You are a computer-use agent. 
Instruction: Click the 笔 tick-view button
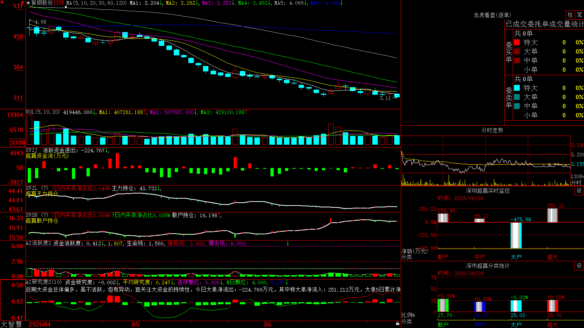[x=579, y=15]
